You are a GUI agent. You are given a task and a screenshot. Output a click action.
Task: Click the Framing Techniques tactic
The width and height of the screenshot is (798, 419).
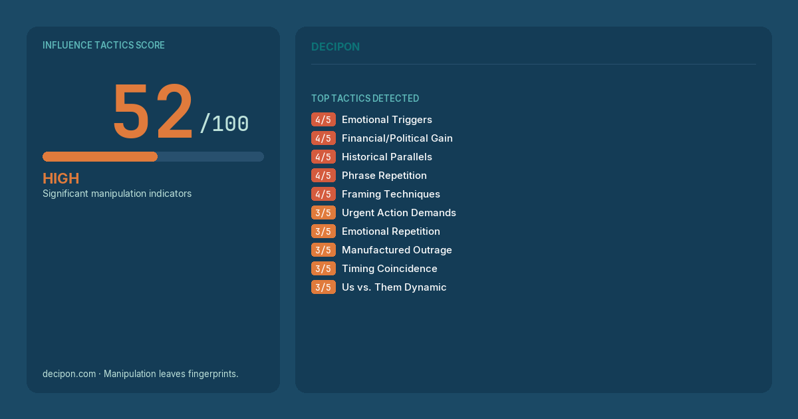point(391,194)
